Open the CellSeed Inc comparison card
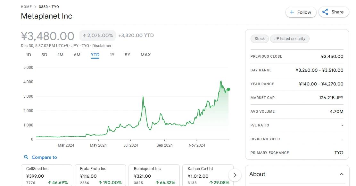The image size is (356, 186). coord(46,175)
